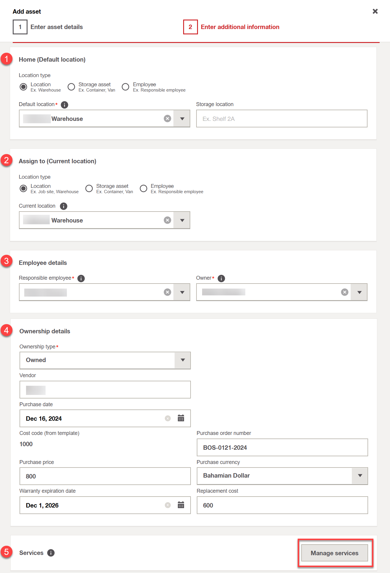This screenshot has height=573, width=390.
Task: Click the Current location info icon
Action: [x=64, y=206]
